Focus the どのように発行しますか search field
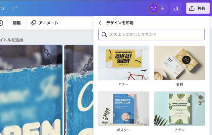This screenshot has width=212, height=135. [151, 34]
